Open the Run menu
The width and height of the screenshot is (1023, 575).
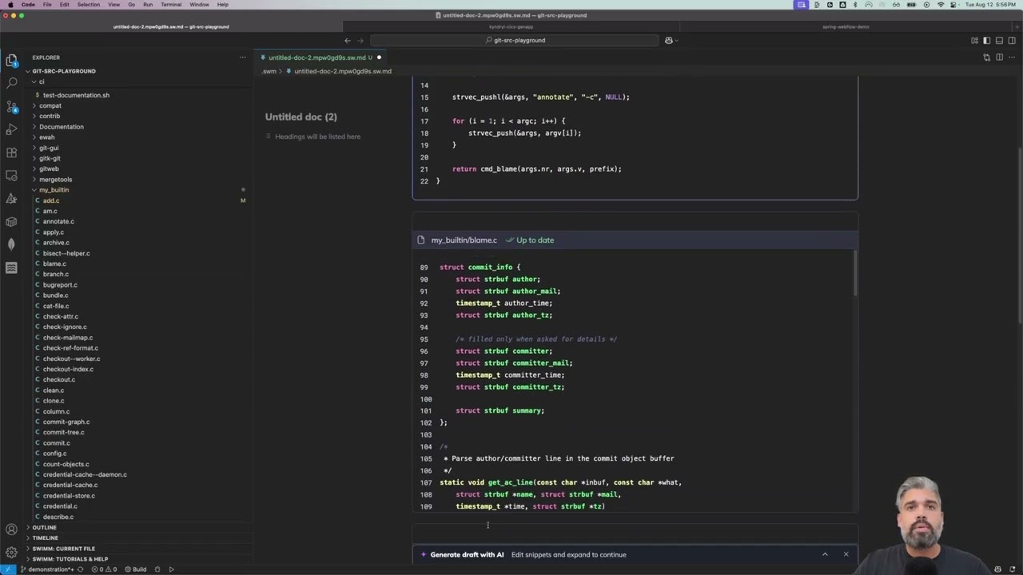[148, 5]
